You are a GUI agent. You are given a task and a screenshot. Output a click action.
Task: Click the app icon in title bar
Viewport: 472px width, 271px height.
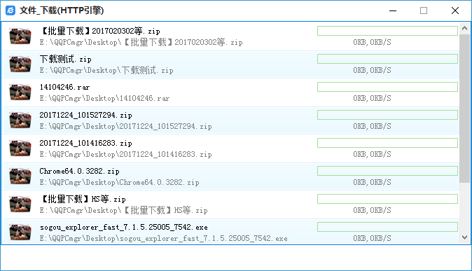click(x=11, y=11)
